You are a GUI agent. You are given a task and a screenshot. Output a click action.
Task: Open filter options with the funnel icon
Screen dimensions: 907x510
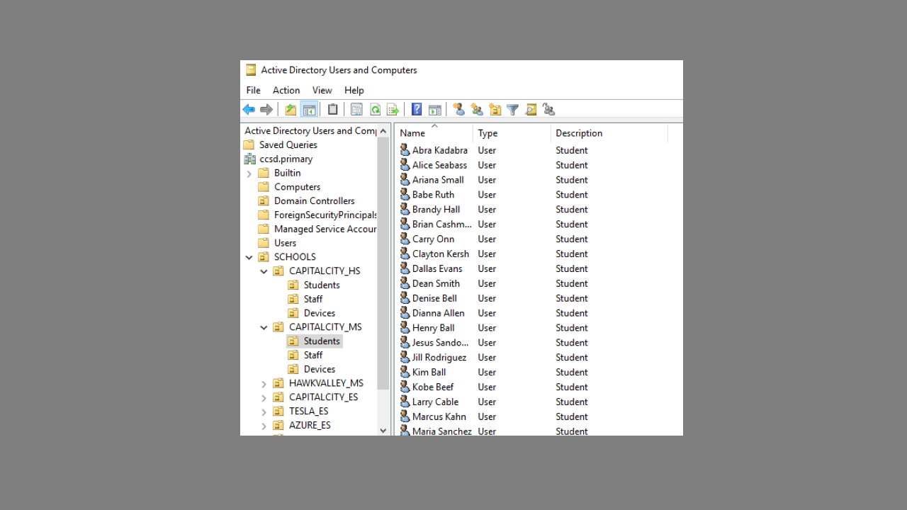(512, 110)
